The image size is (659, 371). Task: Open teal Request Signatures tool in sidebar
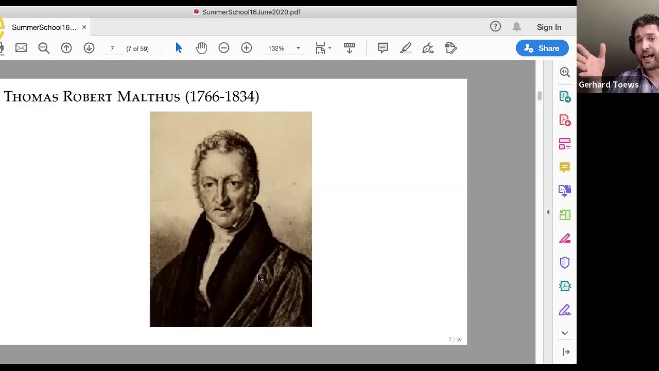pyautogui.click(x=565, y=286)
